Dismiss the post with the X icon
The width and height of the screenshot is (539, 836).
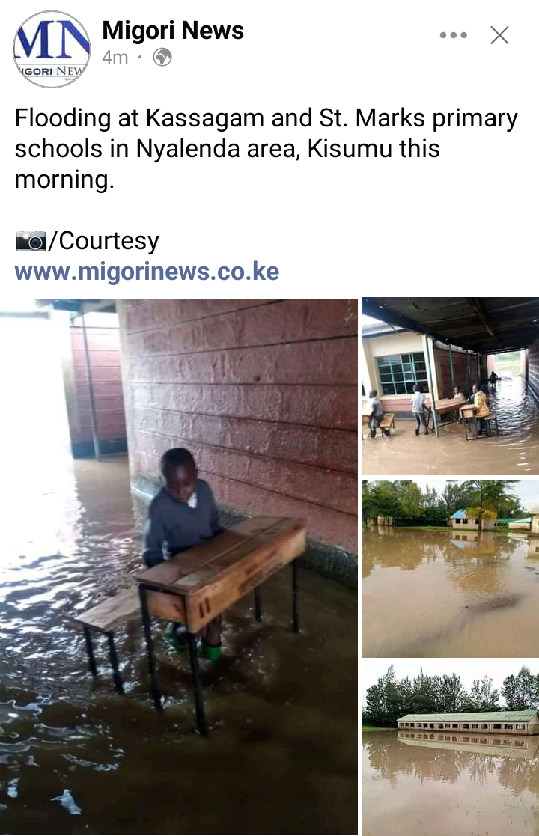click(499, 35)
